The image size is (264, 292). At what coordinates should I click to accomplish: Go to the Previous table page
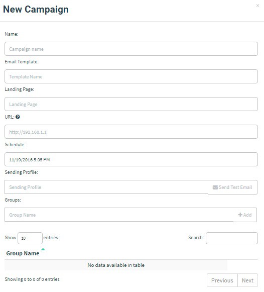222,280
